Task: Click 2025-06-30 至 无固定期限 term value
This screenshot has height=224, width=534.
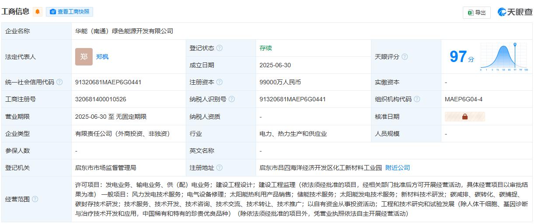Action: pos(111,117)
